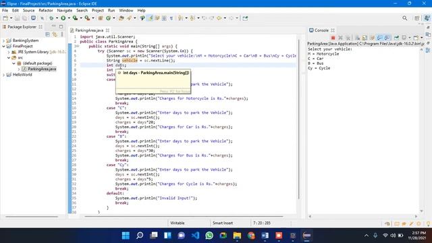Open the New file dropdown arrow
The width and height of the screenshot is (432, 243).
coord(11,18)
